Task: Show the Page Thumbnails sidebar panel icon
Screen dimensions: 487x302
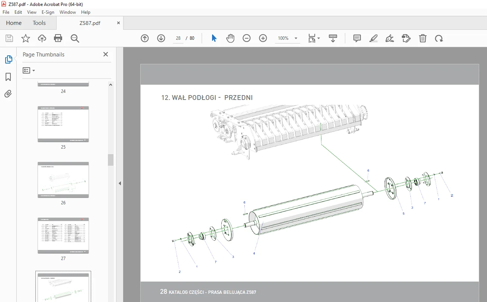Action: [x=8, y=59]
